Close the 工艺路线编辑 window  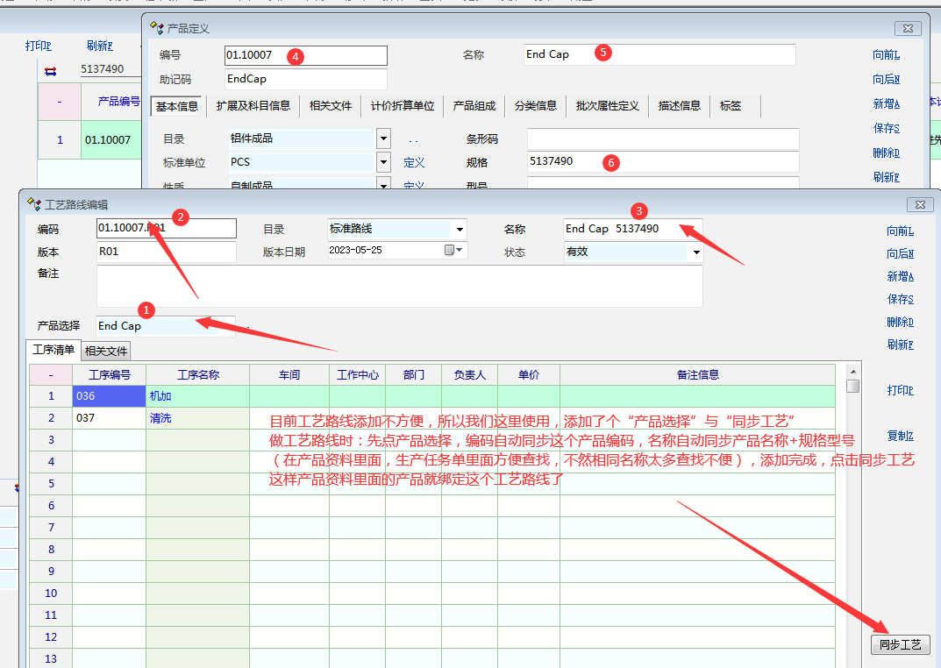tap(920, 204)
